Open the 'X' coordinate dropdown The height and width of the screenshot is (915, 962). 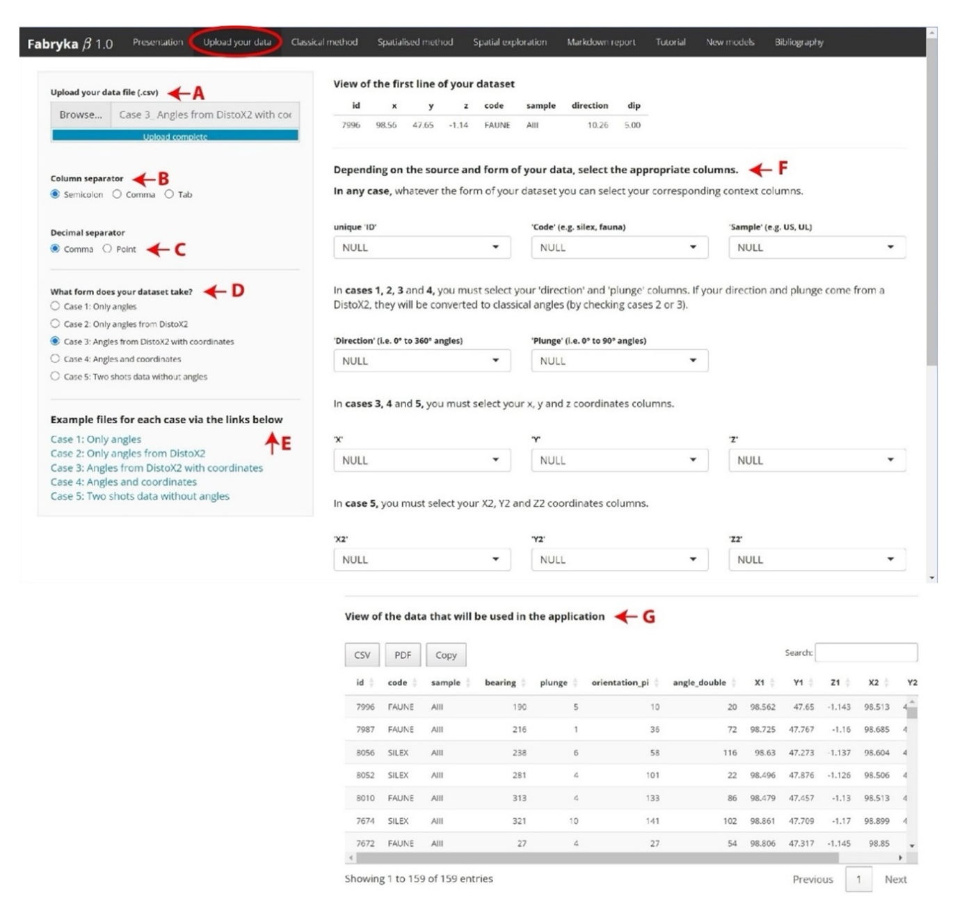tap(422, 460)
